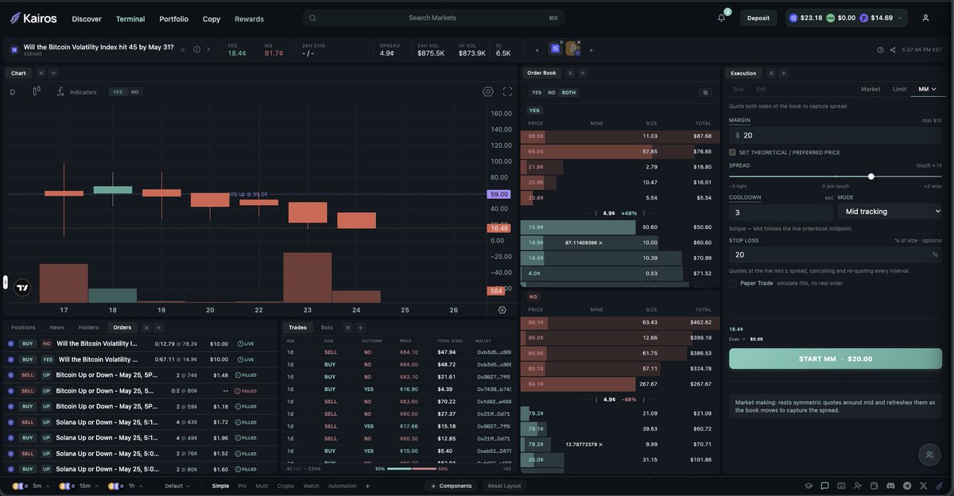Open the graduation cap tutorial icon
This screenshot has height=496, width=954.
809,486
